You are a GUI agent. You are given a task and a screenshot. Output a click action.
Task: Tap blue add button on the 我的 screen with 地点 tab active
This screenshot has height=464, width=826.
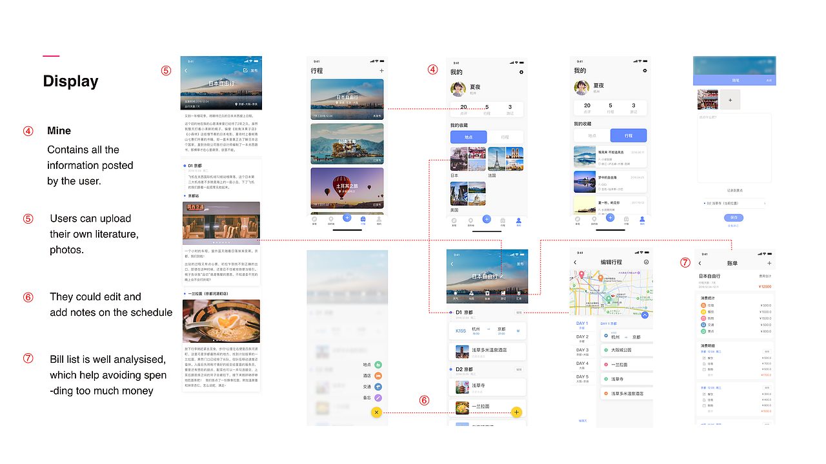click(x=487, y=219)
